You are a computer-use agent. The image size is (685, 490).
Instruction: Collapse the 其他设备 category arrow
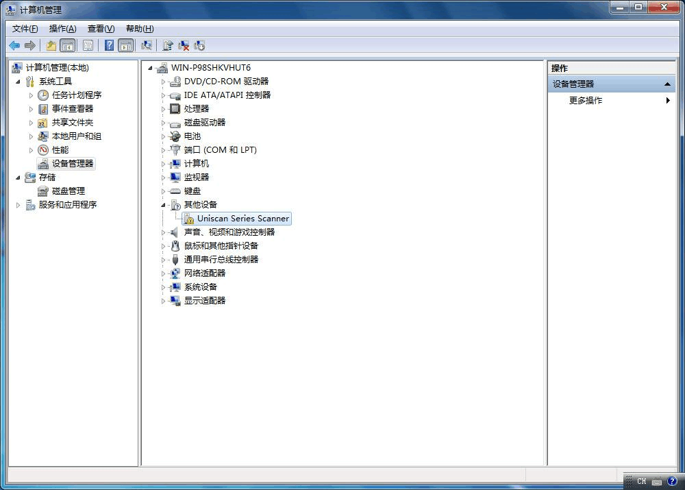(x=164, y=205)
